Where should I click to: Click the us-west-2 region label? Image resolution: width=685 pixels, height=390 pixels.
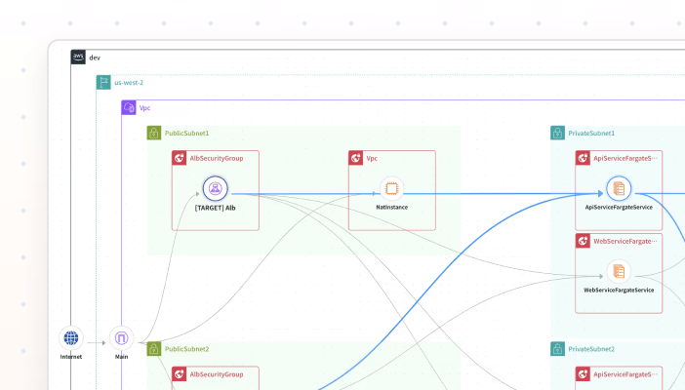click(x=129, y=83)
